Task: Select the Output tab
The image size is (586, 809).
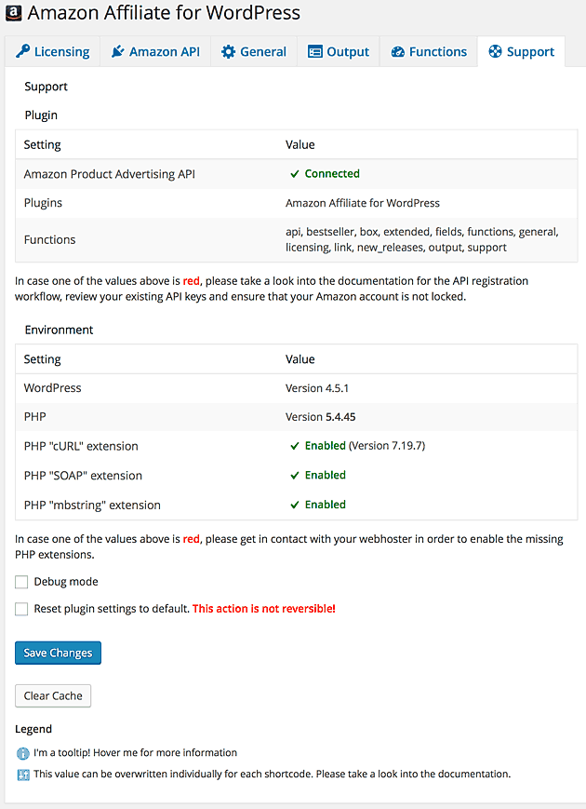Action: [x=339, y=51]
